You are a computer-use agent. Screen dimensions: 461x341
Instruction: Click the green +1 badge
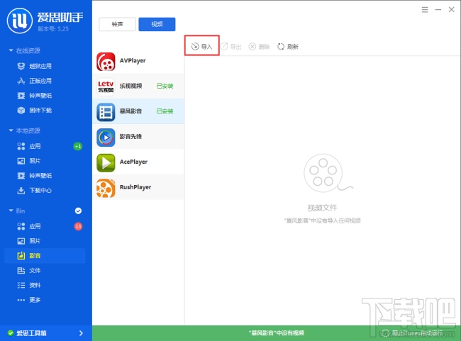click(x=78, y=146)
